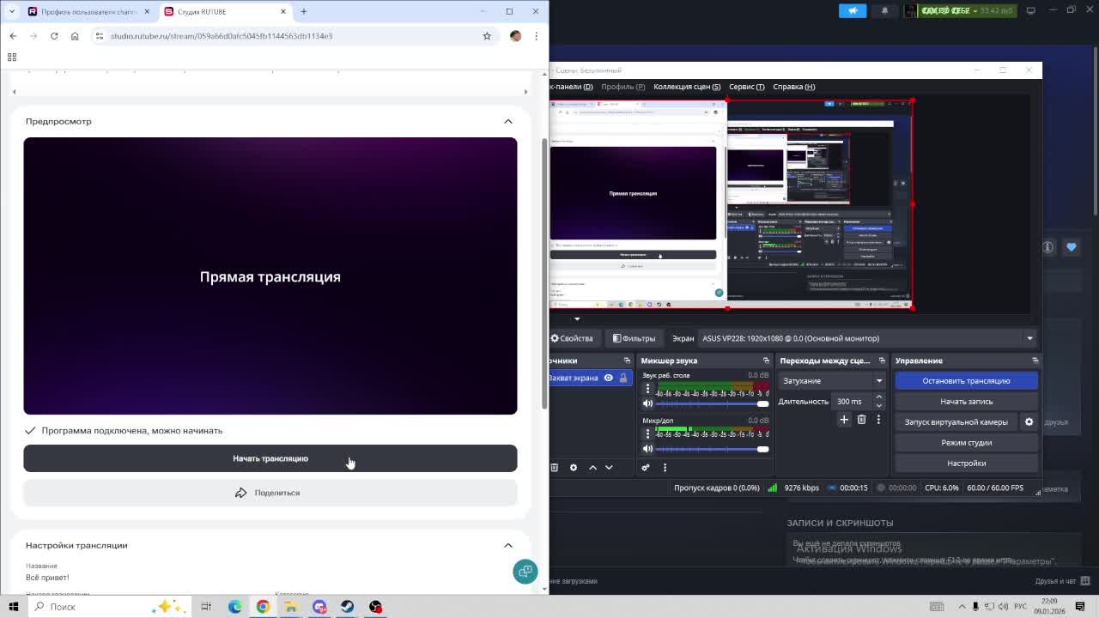Move source up with arrow icon
This screenshot has width=1099, height=618.
(x=592, y=468)
